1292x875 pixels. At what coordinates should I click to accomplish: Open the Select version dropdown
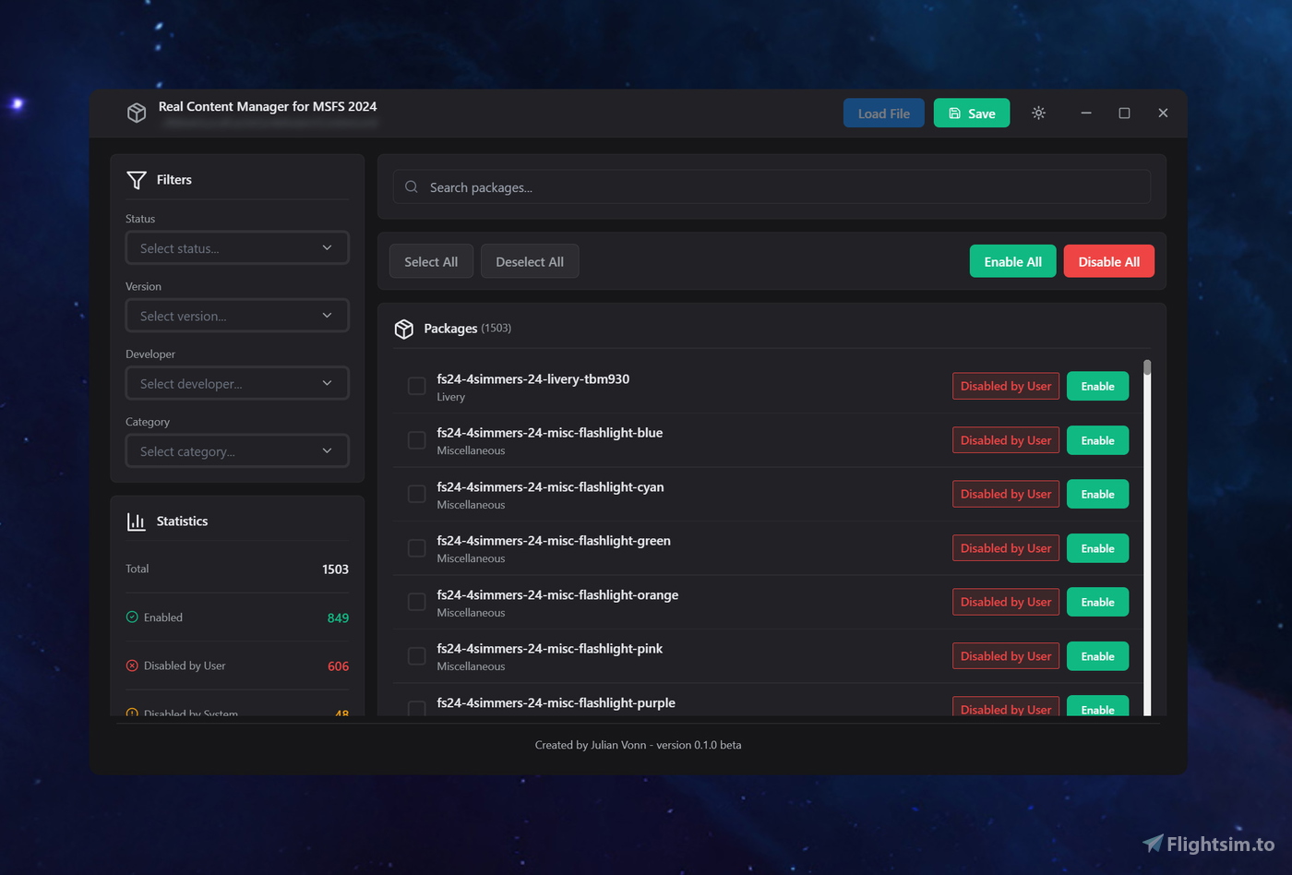[237, 316]
